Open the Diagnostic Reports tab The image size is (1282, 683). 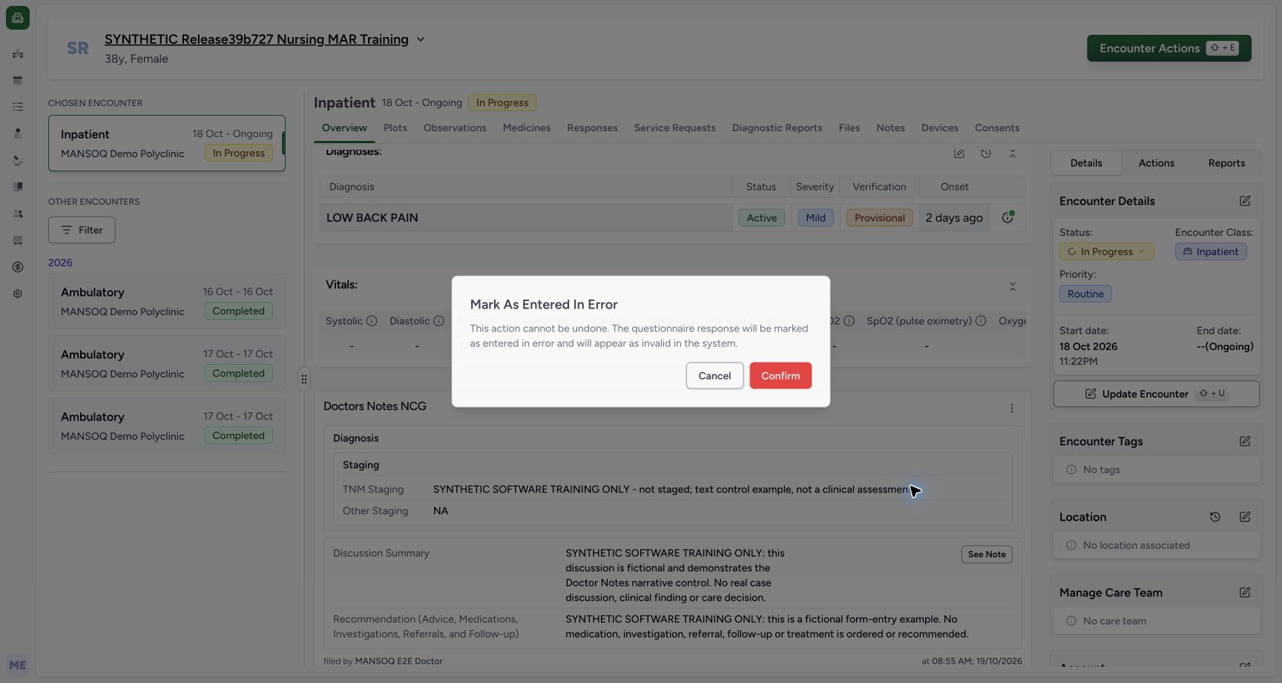click(x=777, y=128)
